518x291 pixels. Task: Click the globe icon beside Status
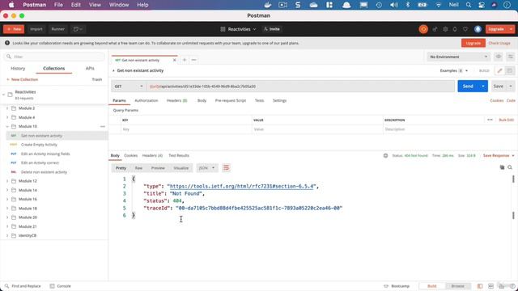coord(385,155)
